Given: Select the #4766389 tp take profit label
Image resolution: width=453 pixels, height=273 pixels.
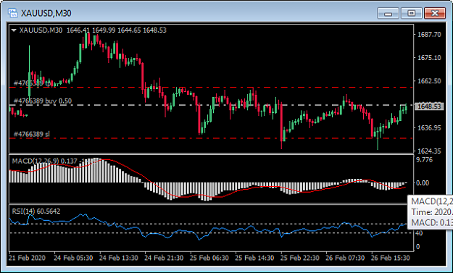Looking at the screenshot, I should tap(33, 83).
